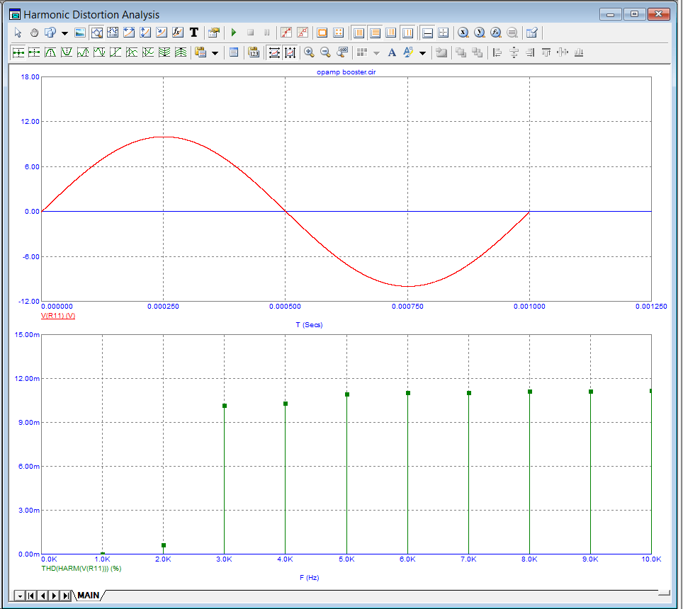Click the orange rectangle frame icon
This screenshot has height=609, width=683.
click(322, 33)
